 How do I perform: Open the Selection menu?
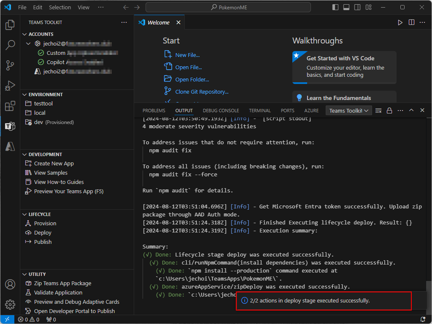pos(60,8)
